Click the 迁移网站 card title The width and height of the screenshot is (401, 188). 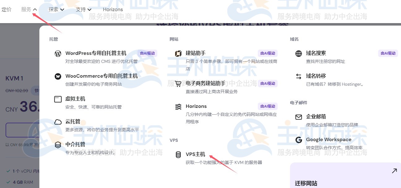click(306, 183)
